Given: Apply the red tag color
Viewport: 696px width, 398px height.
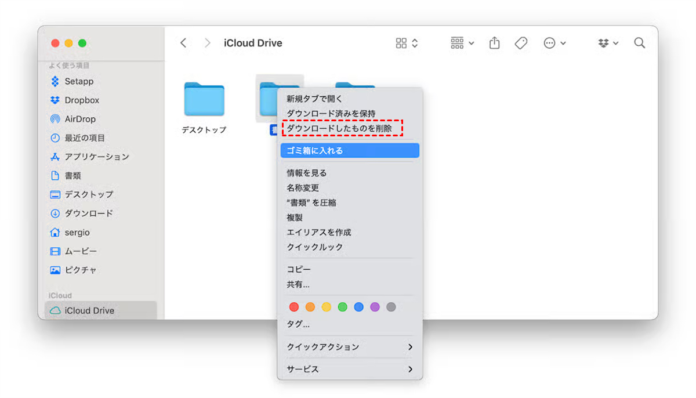Looking at the screenshot, I should point(294,307).
